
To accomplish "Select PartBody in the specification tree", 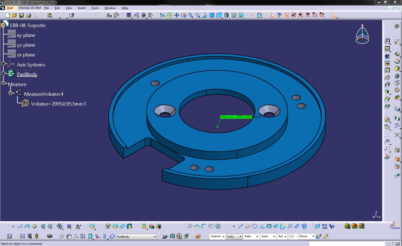I will point(27,74).
